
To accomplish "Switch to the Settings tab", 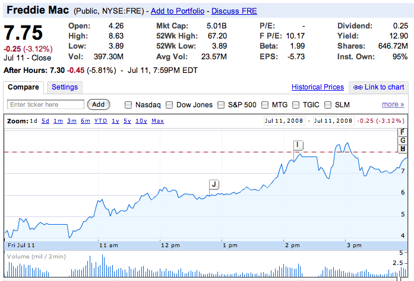I will point(65,87).
